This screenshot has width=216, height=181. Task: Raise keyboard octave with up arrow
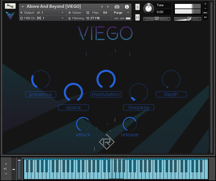(x=6, y=164)
